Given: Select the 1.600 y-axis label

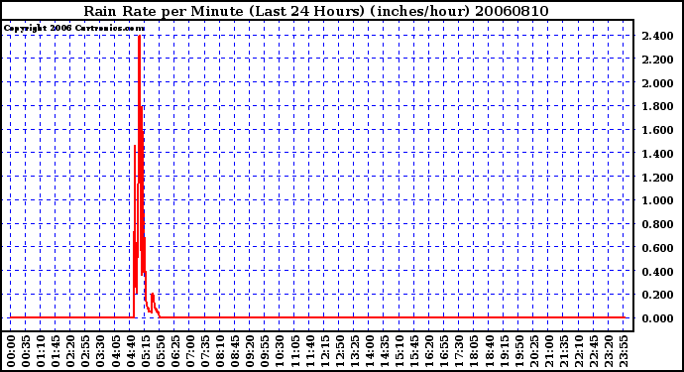Looking at the screenshot, I should tap(657, 130).
